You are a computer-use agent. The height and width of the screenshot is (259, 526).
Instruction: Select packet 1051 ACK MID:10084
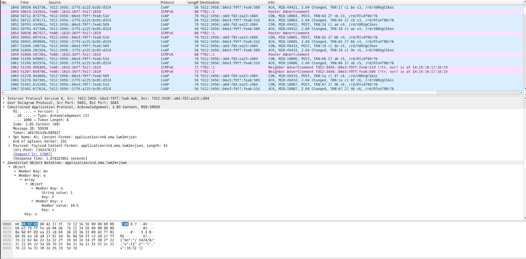pyautogui.click(x=262, y=20)
